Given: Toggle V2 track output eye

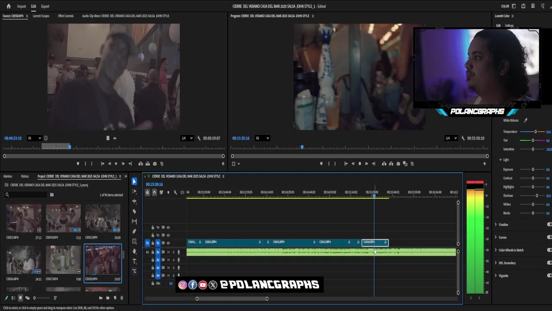Looking at the screenshot, I should (168, 235).
